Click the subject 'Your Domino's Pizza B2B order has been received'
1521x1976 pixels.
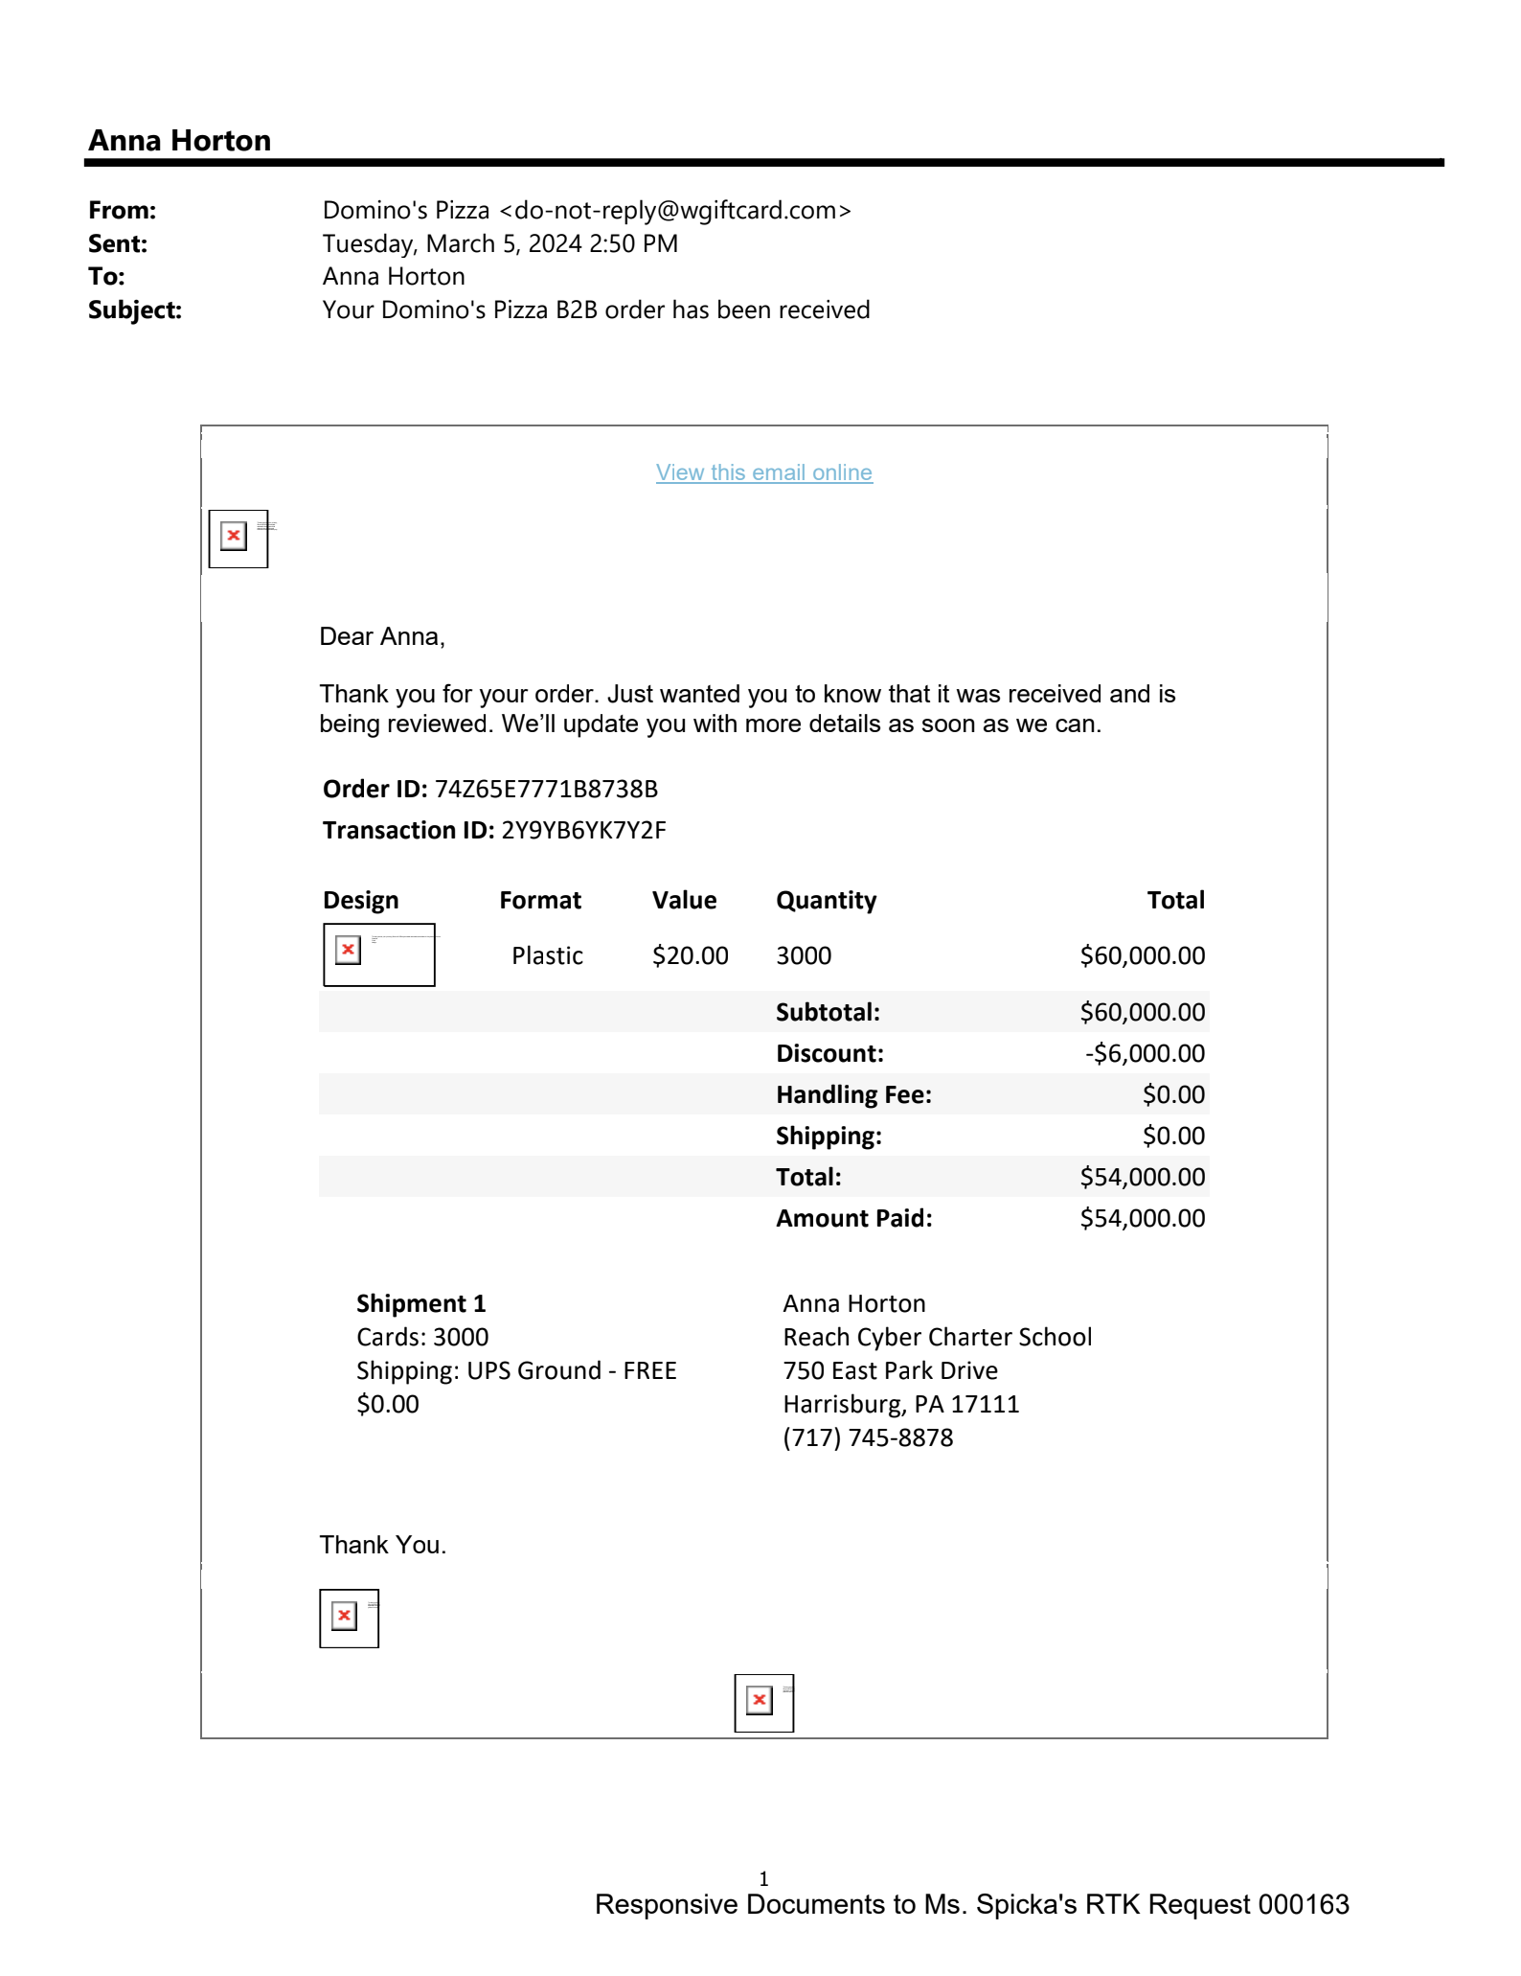pyautogui.click(x=596, y=310)
